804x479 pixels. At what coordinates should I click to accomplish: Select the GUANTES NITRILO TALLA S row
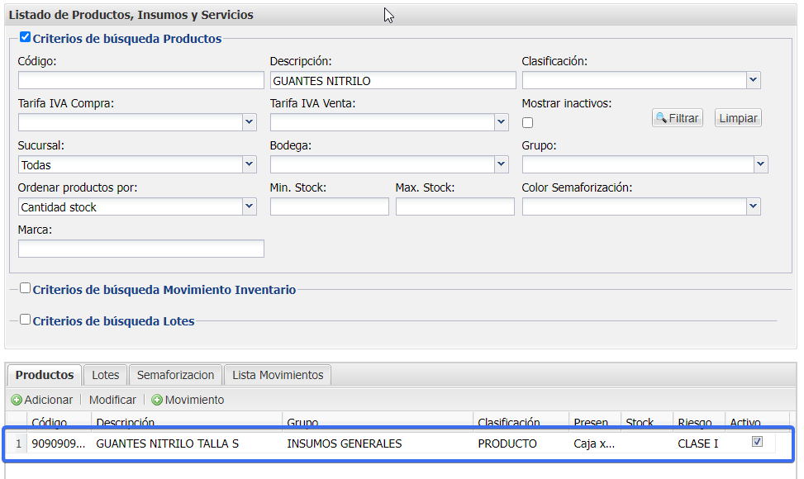pyautogui.click(x=168, y=443)
